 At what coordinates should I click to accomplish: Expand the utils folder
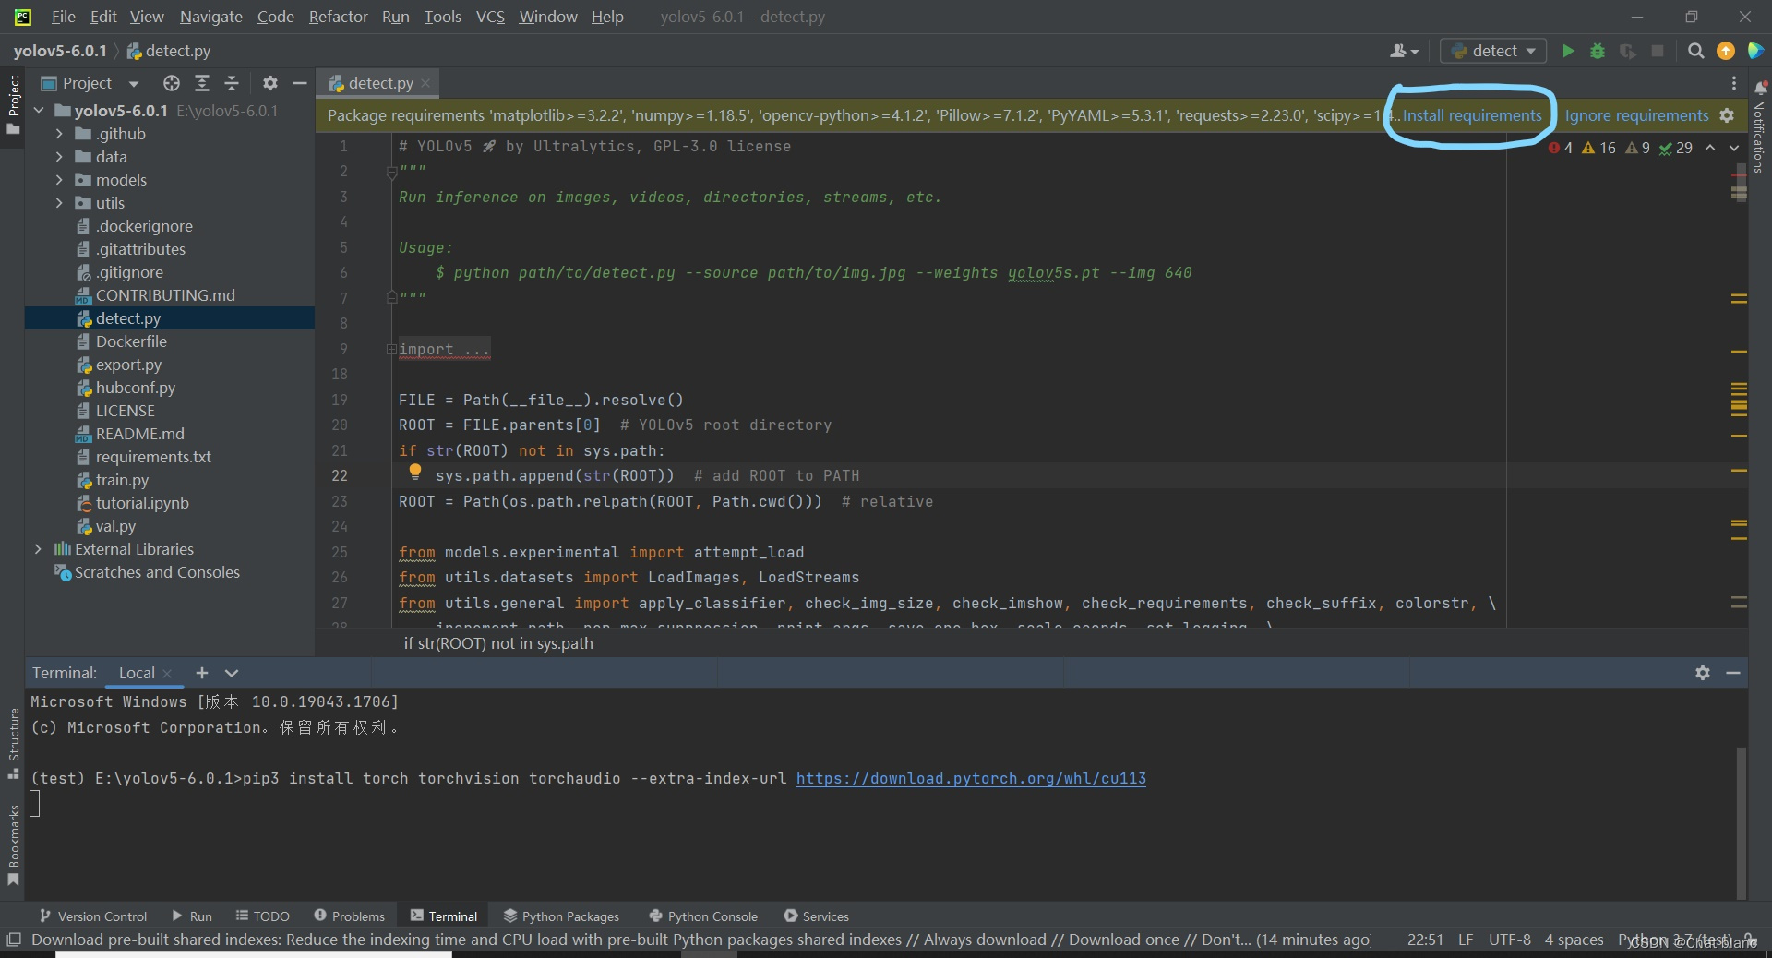(59, 203)
